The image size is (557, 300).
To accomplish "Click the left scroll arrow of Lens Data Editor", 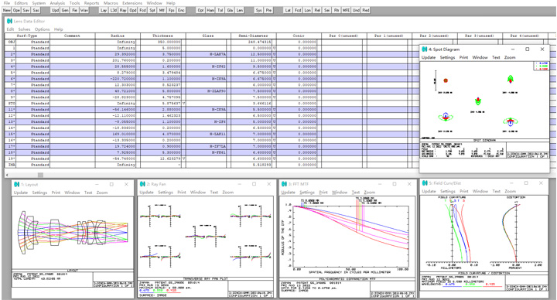I will pyautogui.click(x=8, y=175).
